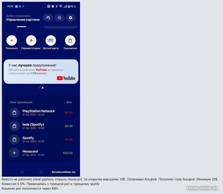
Task: Open the Hexacard $20.00 top-up row
Action: [41, 153]
